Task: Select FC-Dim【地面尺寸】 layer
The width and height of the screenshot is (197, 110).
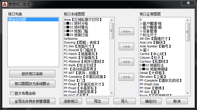Action: pos(79,46)
